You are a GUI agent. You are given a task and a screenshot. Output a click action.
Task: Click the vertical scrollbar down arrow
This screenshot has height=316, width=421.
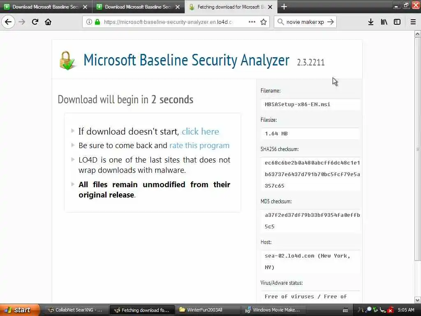point(417,300)
